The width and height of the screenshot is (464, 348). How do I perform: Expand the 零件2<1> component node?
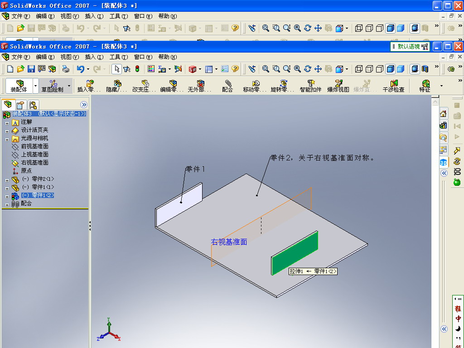7,180
